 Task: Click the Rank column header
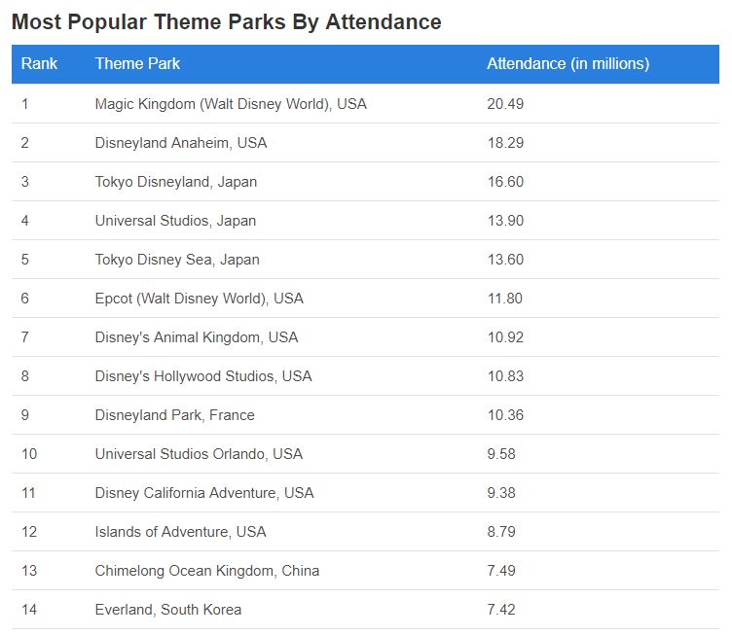point(39,63)
